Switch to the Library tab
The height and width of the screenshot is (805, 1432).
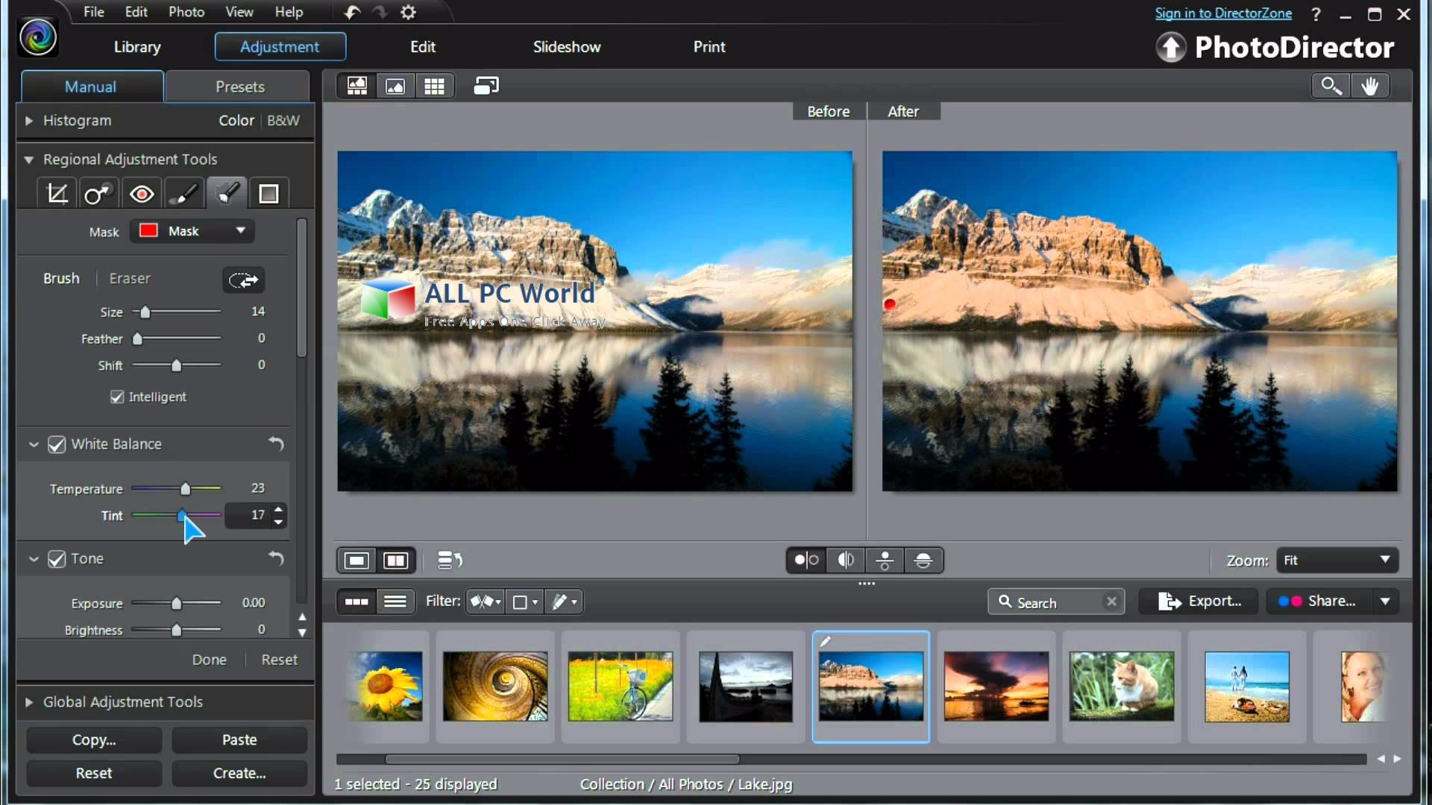tap(136, 46)
